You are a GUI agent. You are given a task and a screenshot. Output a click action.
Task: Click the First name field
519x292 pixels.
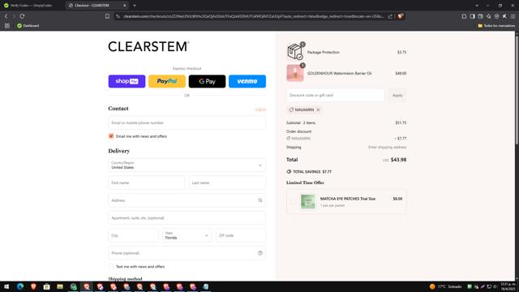click(147, 182)
